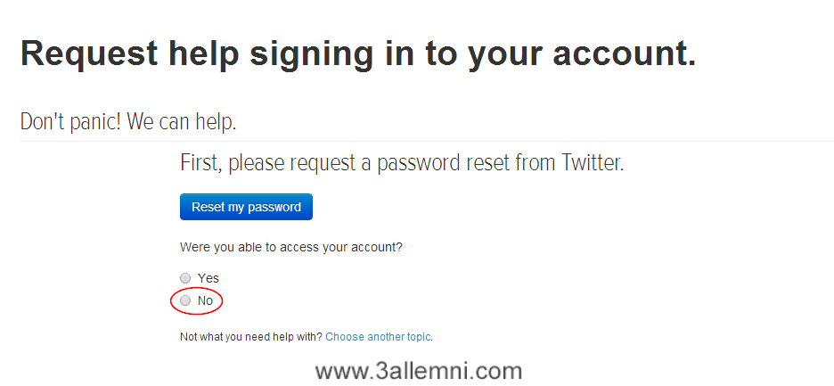Click the "No" option label text
Image resolution: width=834 pixels, height=386 pixels.
tap(205, 301)
